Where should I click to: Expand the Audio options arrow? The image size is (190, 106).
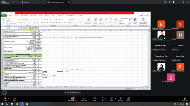[8, 98]
